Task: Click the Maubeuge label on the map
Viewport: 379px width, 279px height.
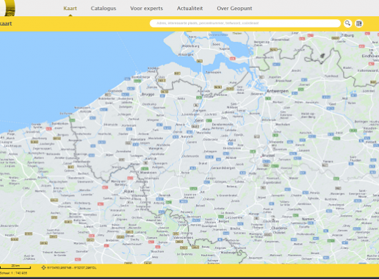Action: pos(228,253)
